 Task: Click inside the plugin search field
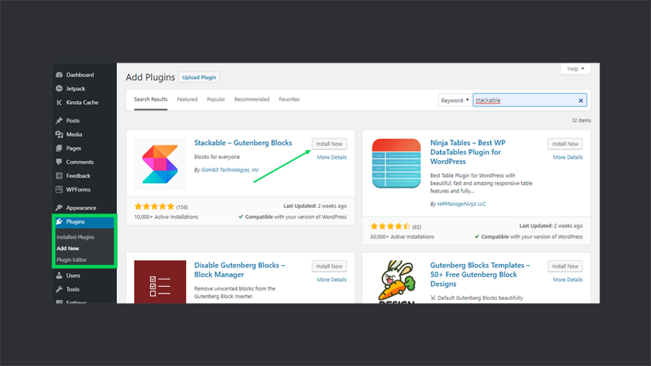pyautogui.click(x=528, y=100)
